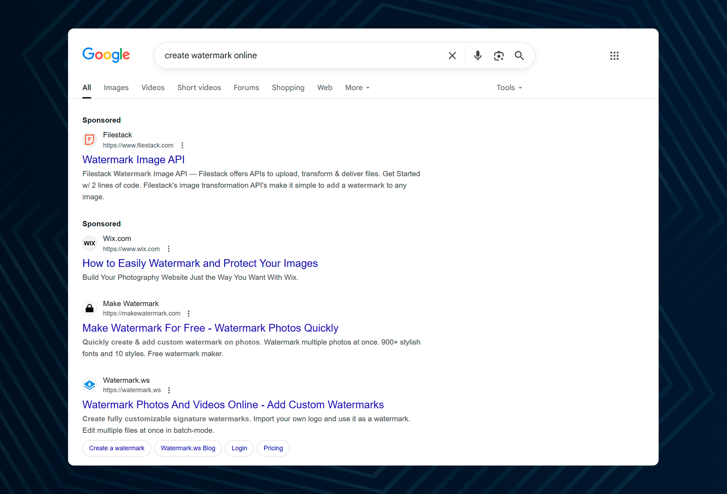
Task: Expand the Tools dropdown
Action: (509, 87)
